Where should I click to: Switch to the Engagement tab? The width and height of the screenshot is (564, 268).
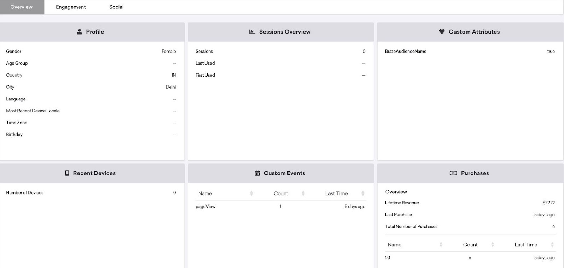tap(71, 7)
